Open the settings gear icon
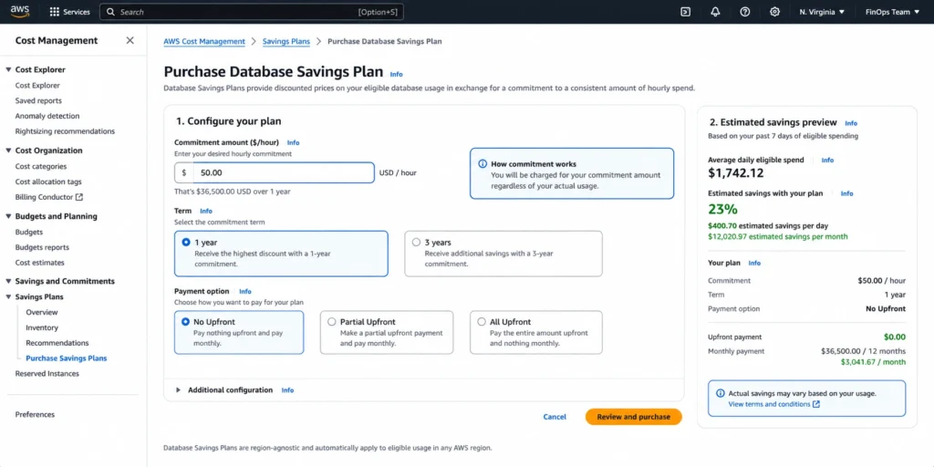Viewport: 934px width, 467px height. click(x=774, y=12)
